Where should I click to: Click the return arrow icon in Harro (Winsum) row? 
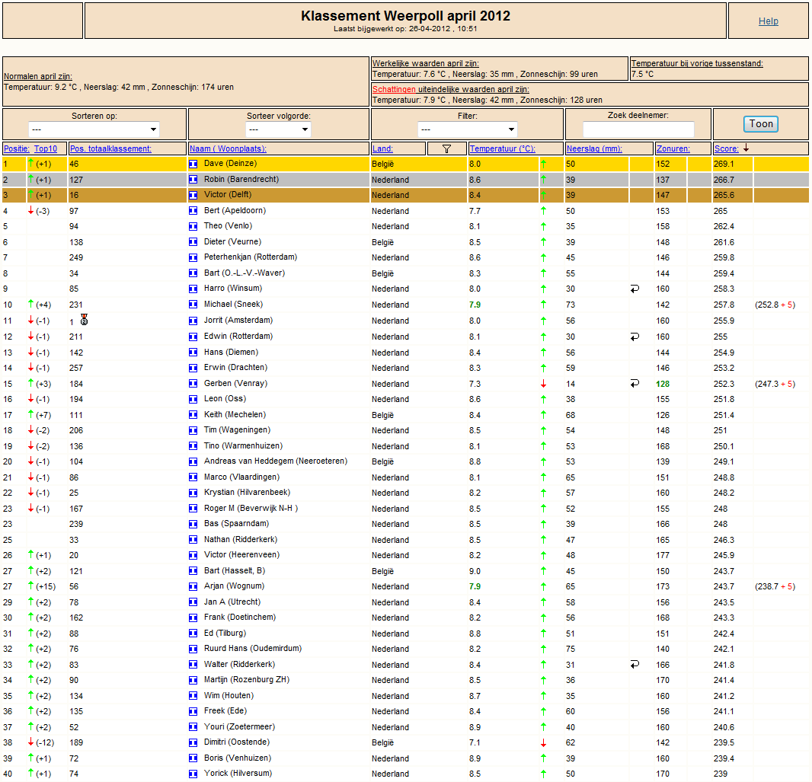click(x=635, y=289)
